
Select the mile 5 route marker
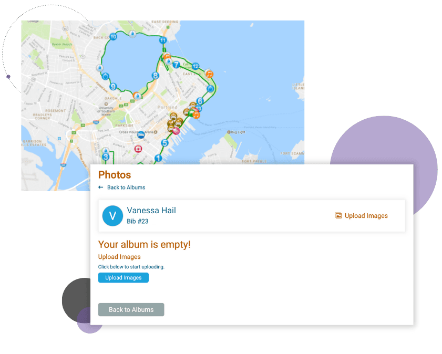click(x=165, y=143)
